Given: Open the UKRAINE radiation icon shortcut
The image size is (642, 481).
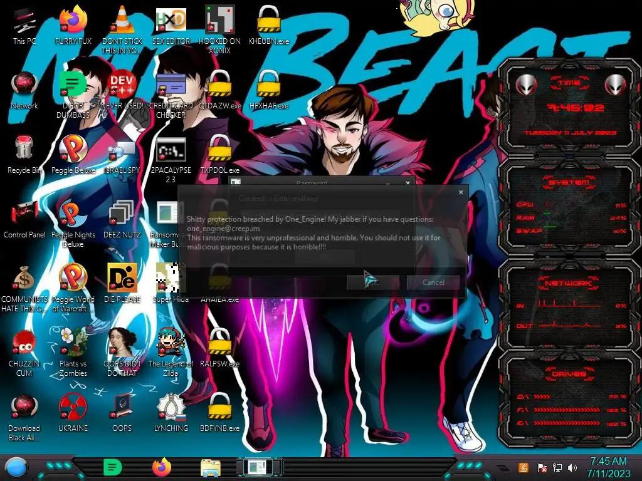Looking at the screenshot, I should point(73,413).
